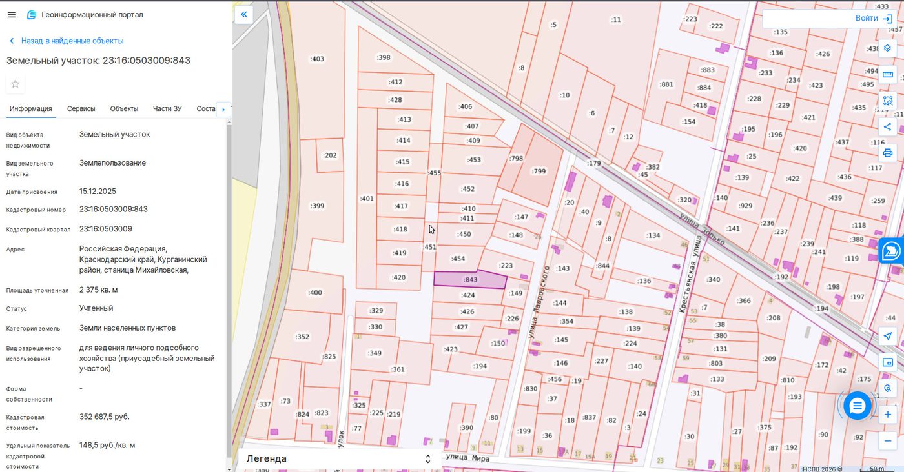The width and height of the screenshot is (904, 472).
Task: Click parcel label :401 on the map
Action: click(x=367, y=199)
